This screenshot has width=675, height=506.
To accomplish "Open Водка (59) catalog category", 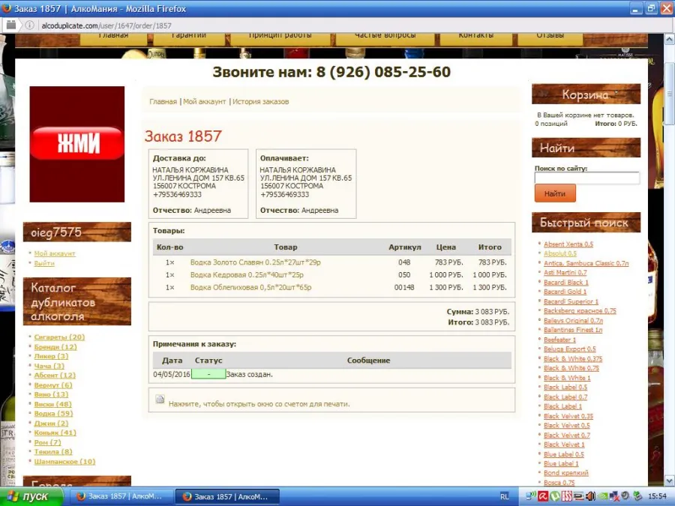I will (54, 414).
